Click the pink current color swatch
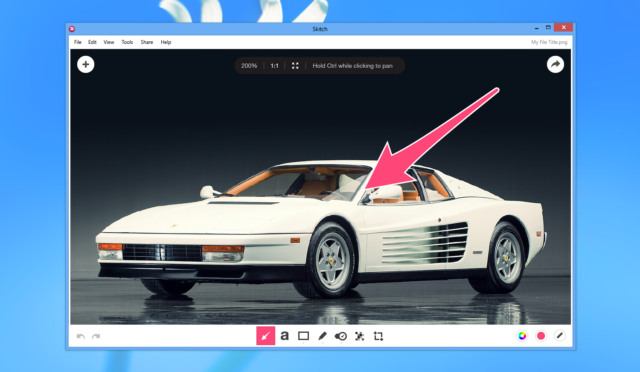Image resolution: width=640 pixels, height=372 pixels. pyautogui.click(x=541, y=336)
